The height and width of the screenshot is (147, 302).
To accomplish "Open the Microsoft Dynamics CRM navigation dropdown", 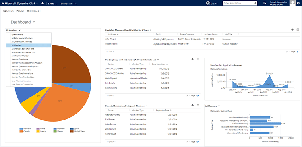I will click(37, 4).
